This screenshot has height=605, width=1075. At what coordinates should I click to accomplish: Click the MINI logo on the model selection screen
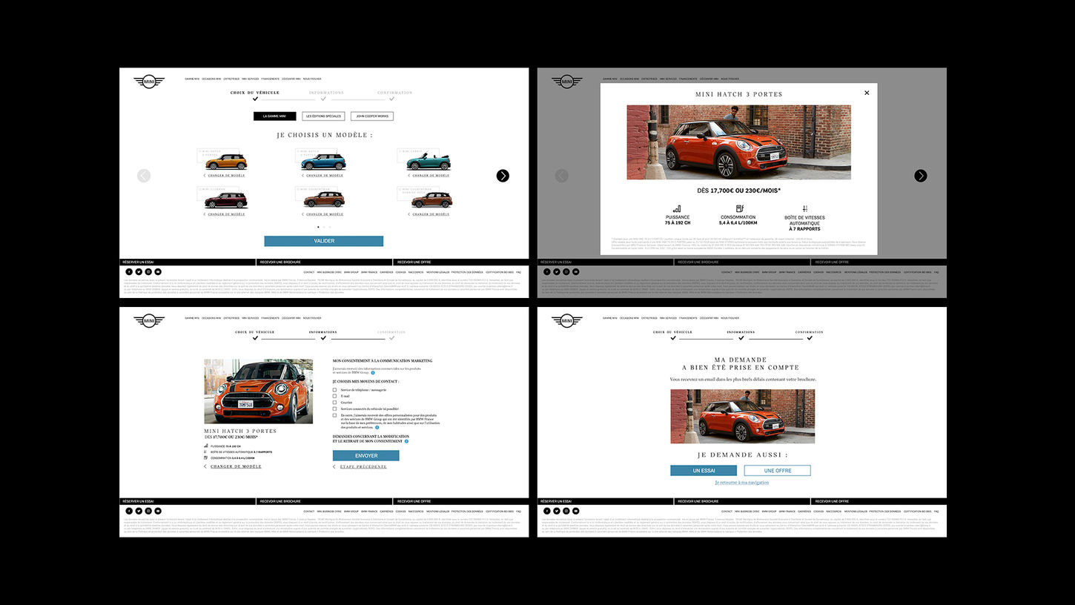point(148,82)
